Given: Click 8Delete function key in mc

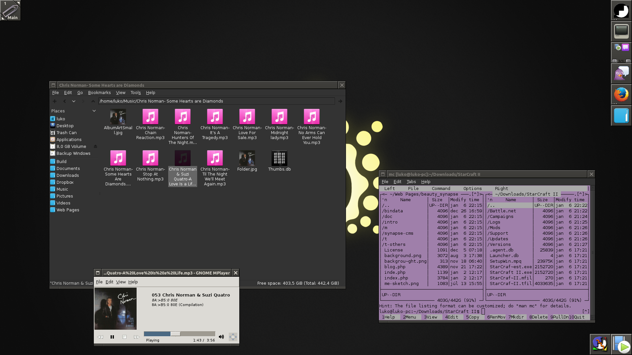Looking at the screenshot, I should pos(538,317).
